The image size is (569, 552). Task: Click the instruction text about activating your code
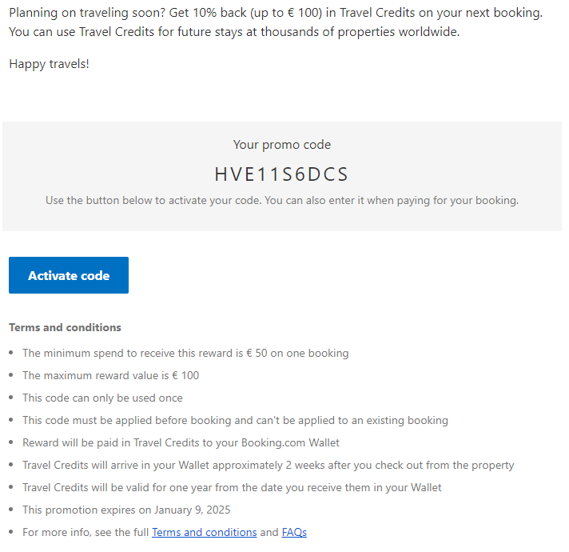tap(281, 200)
